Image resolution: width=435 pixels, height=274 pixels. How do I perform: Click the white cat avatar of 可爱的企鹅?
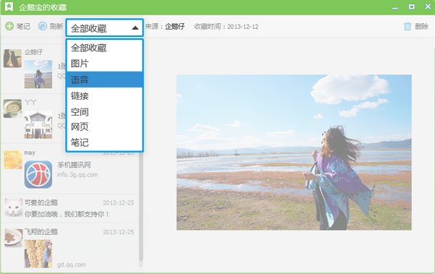13,207
